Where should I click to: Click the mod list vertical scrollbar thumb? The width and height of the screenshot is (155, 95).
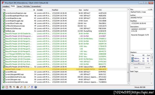coord(128,72)
